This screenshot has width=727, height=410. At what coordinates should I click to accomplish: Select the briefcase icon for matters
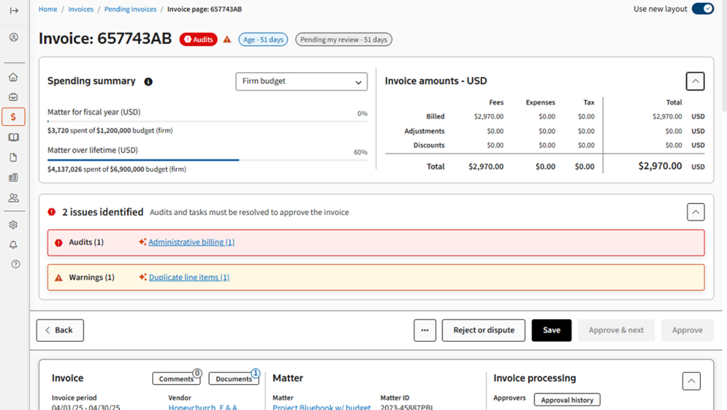[12, 97]
